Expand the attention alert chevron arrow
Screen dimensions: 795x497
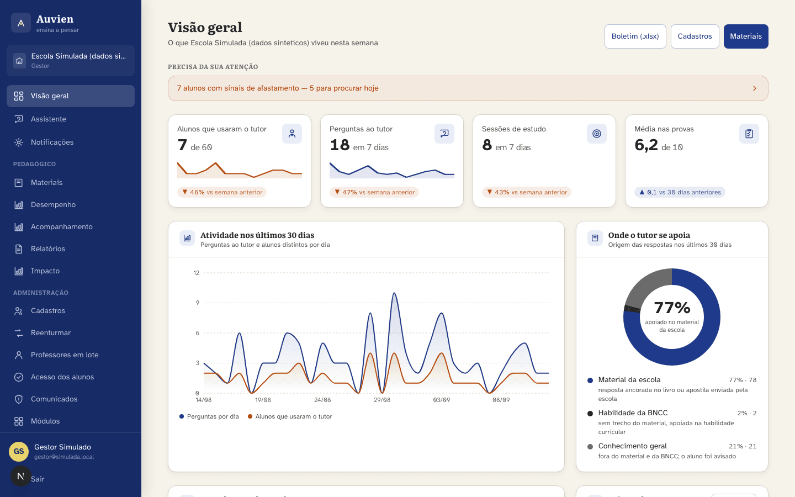point(755,88)
